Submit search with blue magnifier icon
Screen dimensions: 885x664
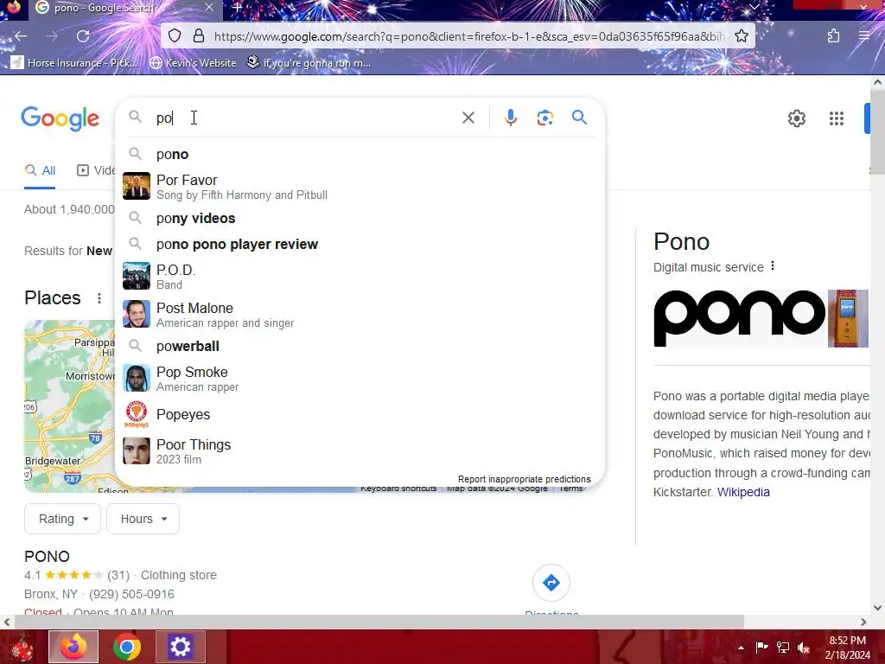point(579,118)
